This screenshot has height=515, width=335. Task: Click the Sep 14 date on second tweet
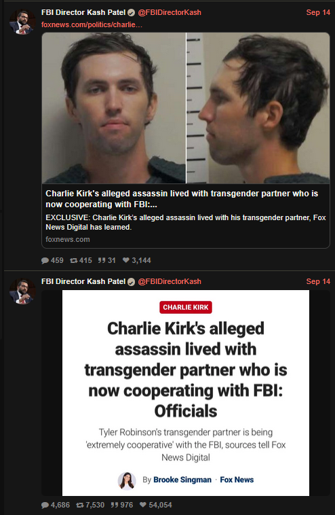[x=318, y=281]
